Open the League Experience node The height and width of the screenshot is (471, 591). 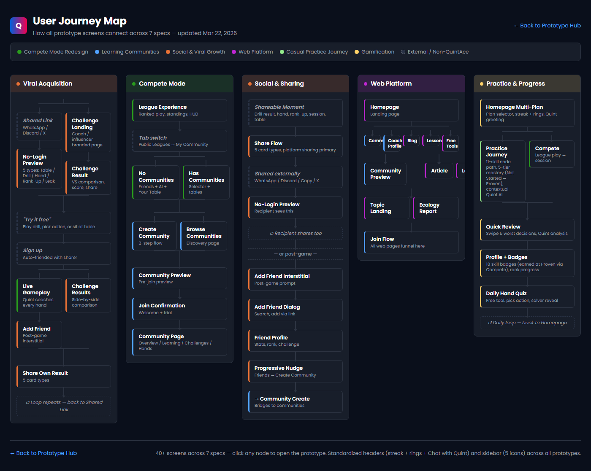179,110
